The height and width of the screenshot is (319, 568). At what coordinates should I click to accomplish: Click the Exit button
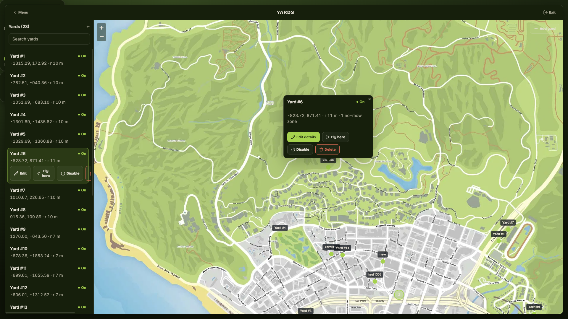pos(549,12)
